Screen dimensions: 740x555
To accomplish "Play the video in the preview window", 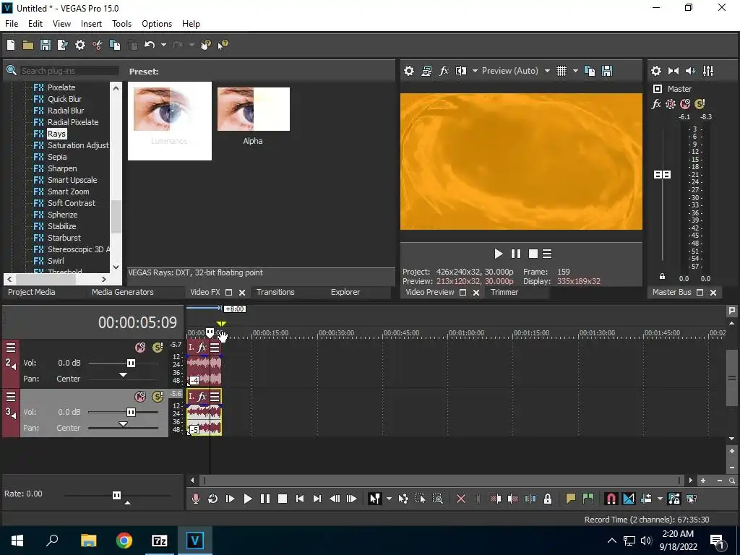I will [499, 254].
